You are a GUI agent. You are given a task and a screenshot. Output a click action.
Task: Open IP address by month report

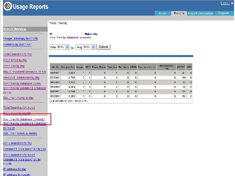click(x=17, y=174)
